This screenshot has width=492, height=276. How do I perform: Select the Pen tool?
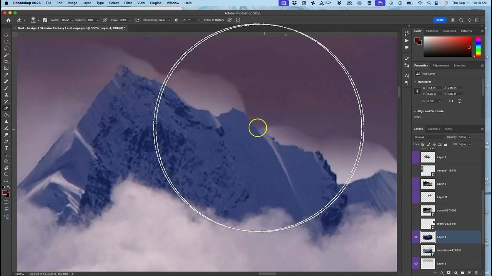(6, 141)
